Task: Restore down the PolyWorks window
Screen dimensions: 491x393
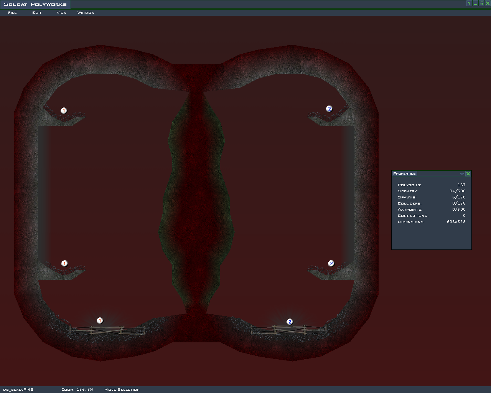Action: pyautogui.click(x=481, y=3)
